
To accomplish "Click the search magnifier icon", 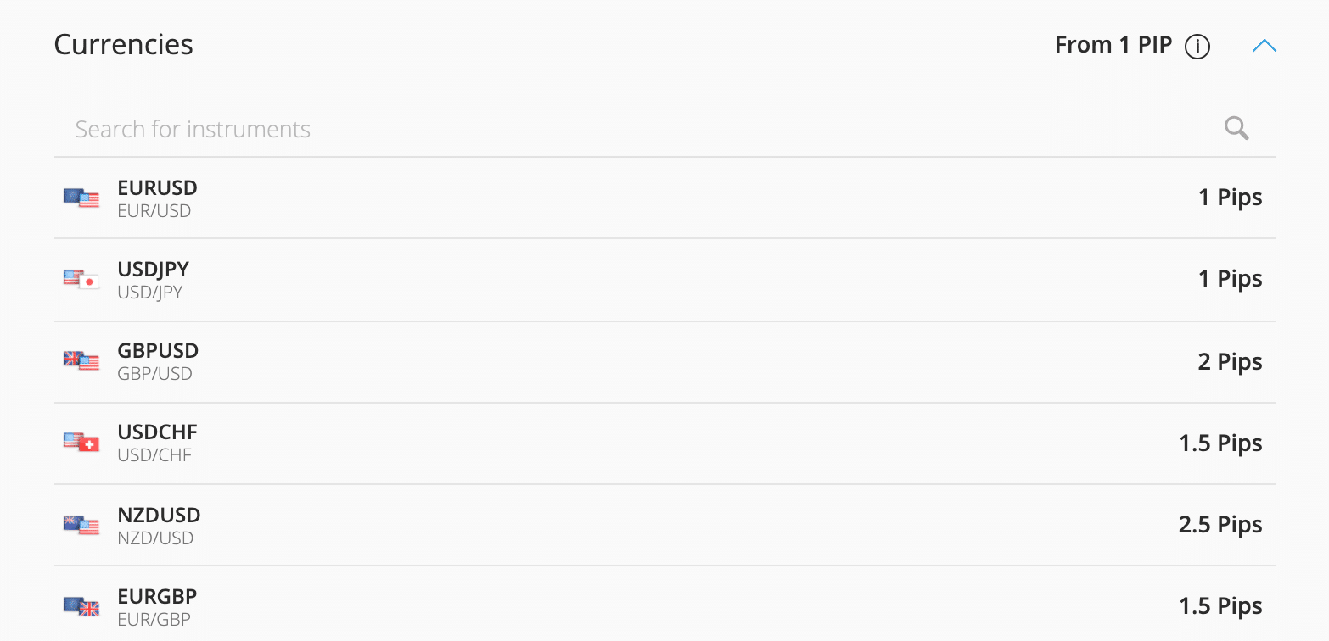I will point(1236,128).
